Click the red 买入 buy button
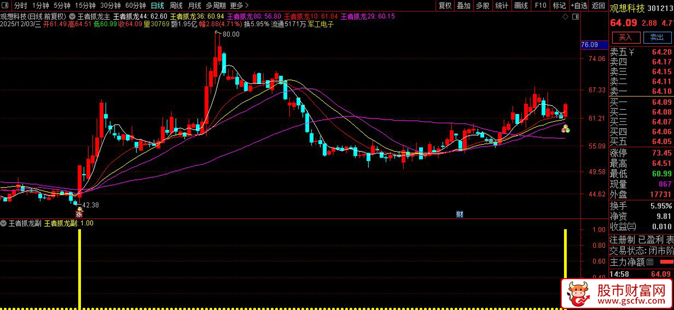 626,38
